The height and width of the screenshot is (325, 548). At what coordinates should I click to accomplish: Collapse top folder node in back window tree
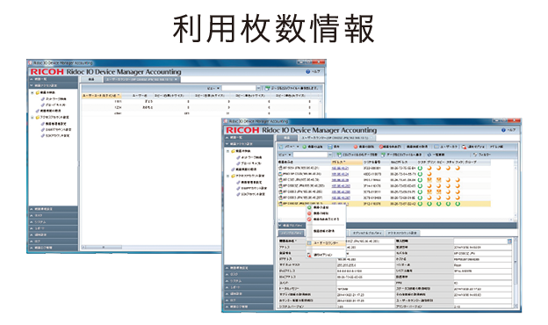[32, 93]
